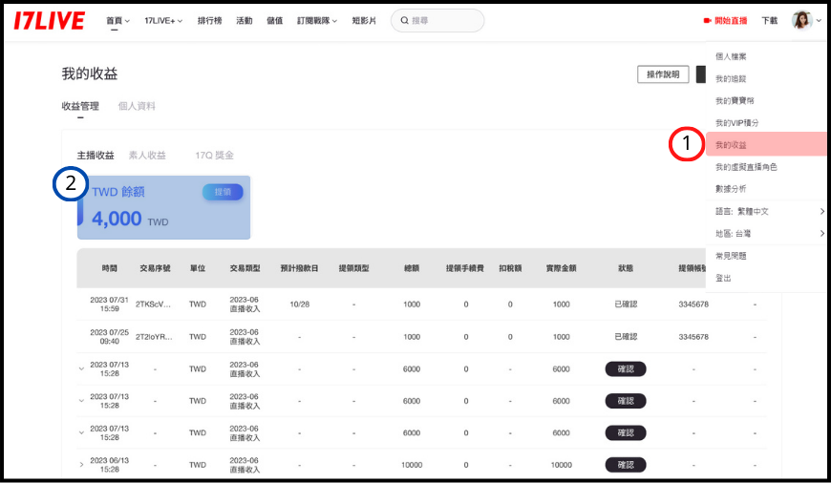Expand the 2023 06/13 transaction row
This screenshot has width=831, height=483.
(x=81, y=465)
